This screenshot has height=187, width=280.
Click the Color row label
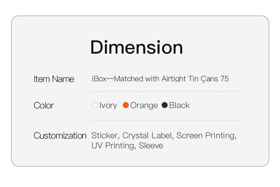coord(44,105)
